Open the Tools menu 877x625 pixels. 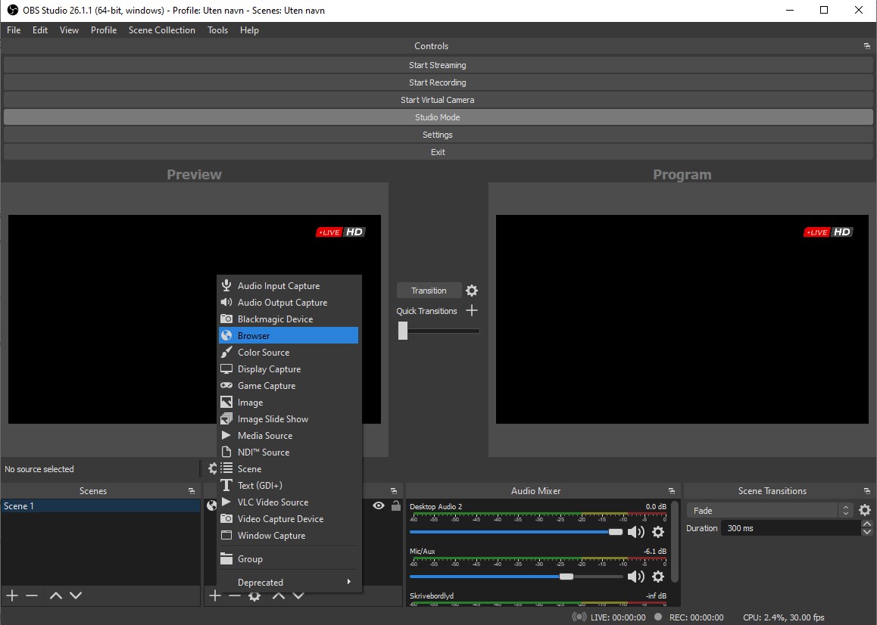point(217,30)
